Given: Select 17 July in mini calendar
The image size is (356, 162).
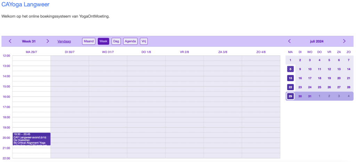Looking at the screenshot, I should (x=310, y=78).
